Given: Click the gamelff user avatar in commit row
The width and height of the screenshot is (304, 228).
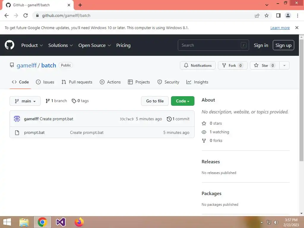Looking at the screenshot, I should coord(17,119).
